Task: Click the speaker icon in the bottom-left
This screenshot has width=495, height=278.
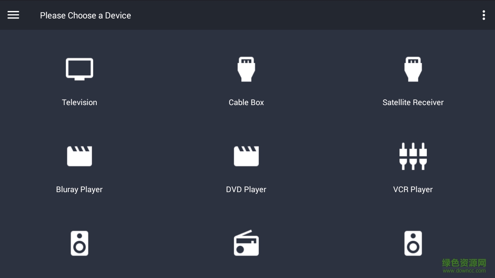Action: (79, 243)
